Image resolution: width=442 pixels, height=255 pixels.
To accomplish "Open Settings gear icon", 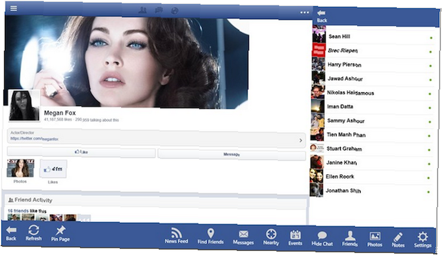I will tap(423, 240).
